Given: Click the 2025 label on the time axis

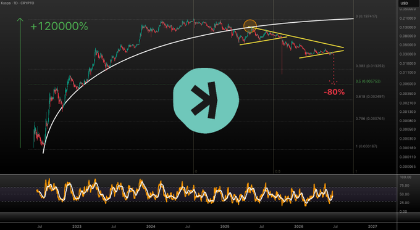Looking at the screenshot, I should click(225, 226).
